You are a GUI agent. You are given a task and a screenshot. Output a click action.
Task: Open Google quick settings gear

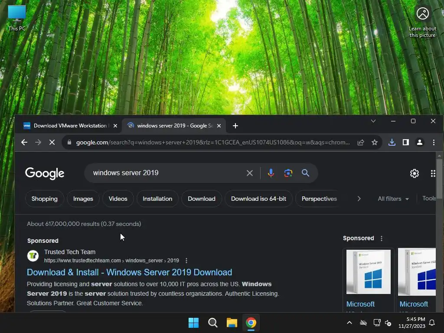click(414, 173)
